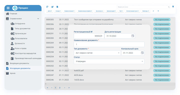Open Исходящие документы in the sidebar

point(20,68)
